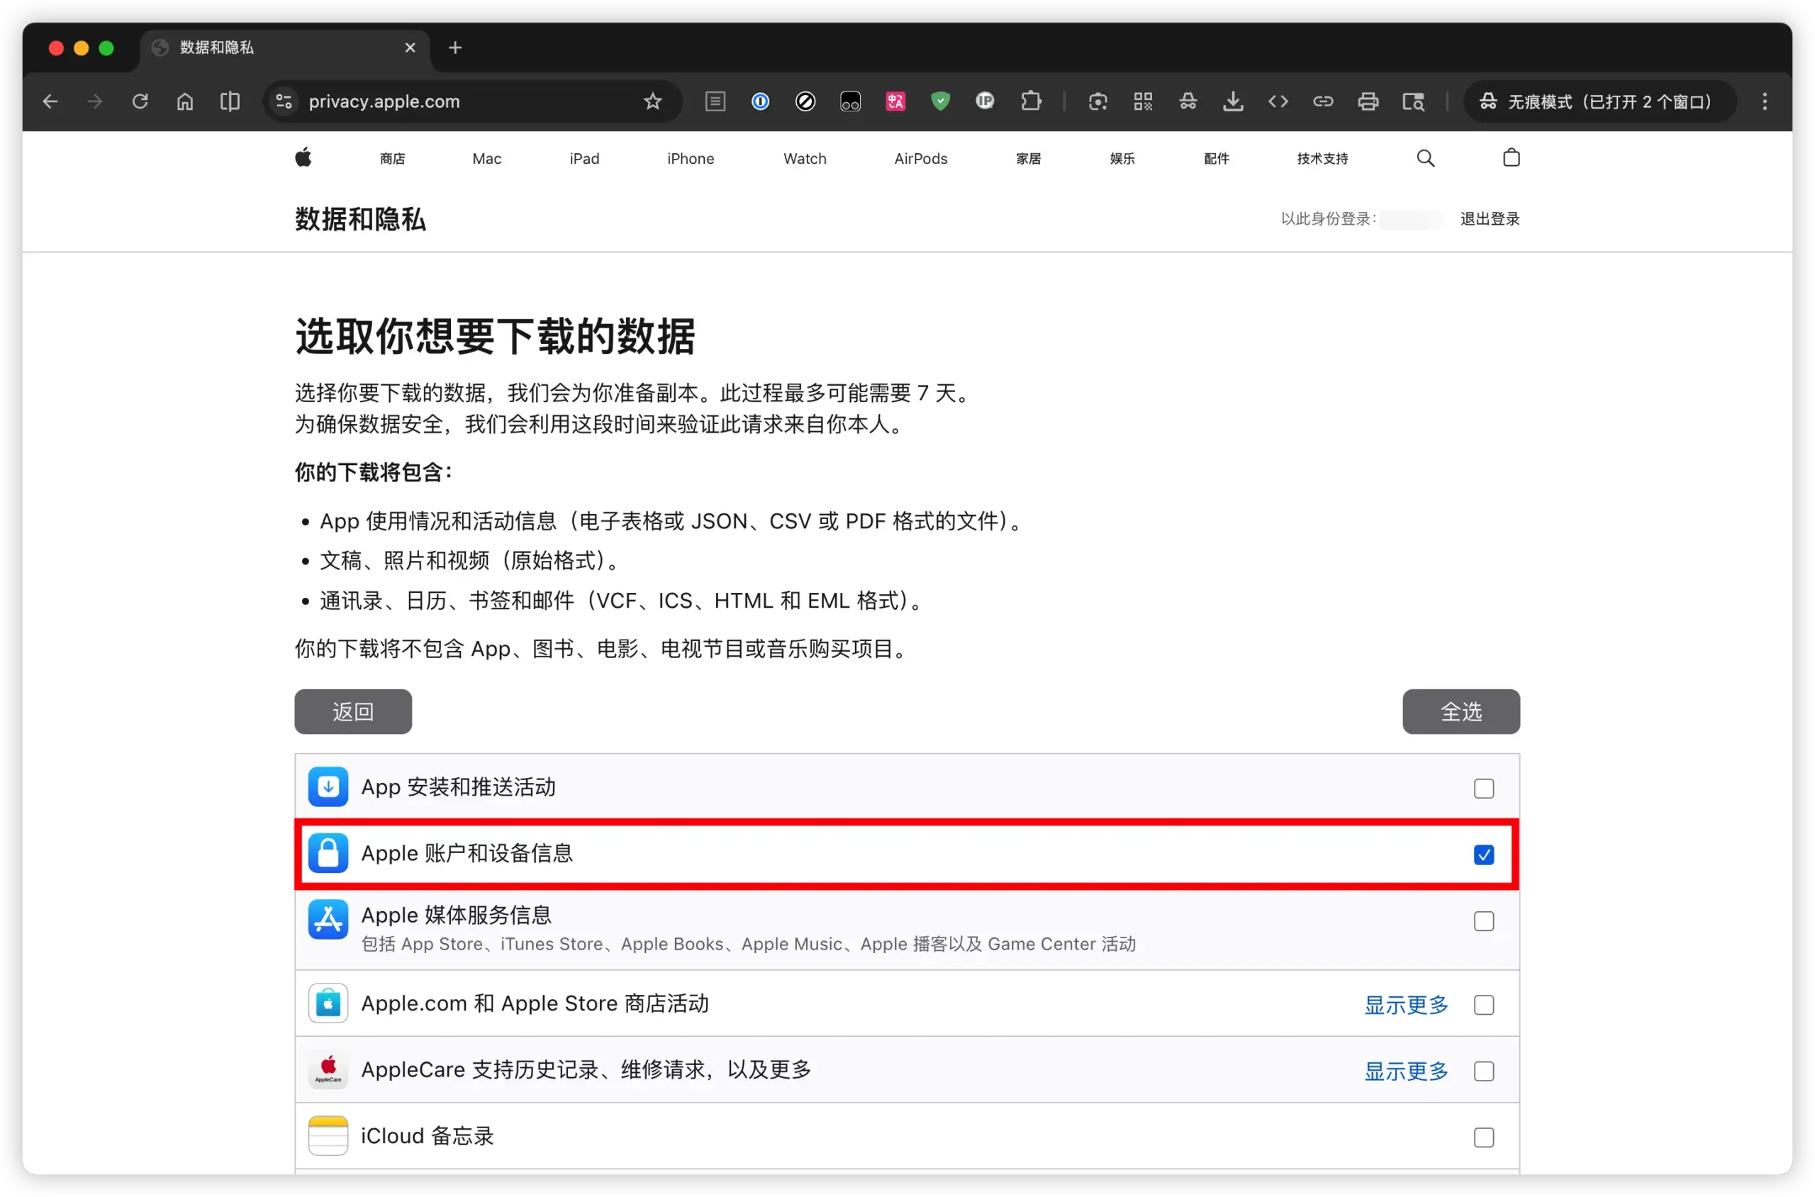
Task: Select iPhone in the Apple menu bar
Action: pyautogui.click(x=690, y=158)
